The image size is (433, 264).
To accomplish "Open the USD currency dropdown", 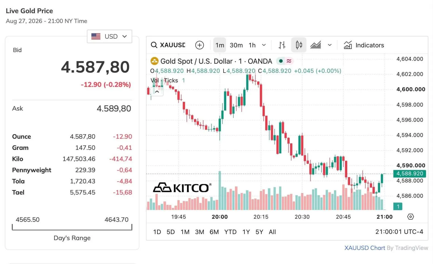I will pos(109,36).
